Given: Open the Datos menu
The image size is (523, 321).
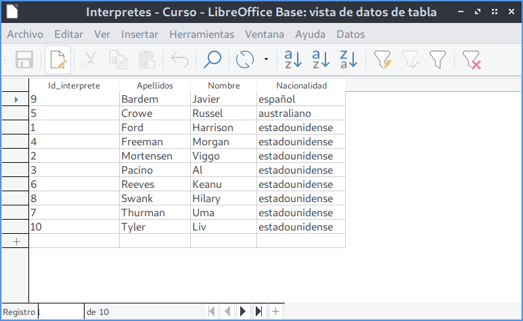Looking at the screenshot, I should 350,34.
